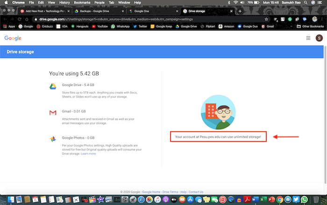Click the page vertical scrollbar
The image size is (327, 205).
click(x=325, y=115)
